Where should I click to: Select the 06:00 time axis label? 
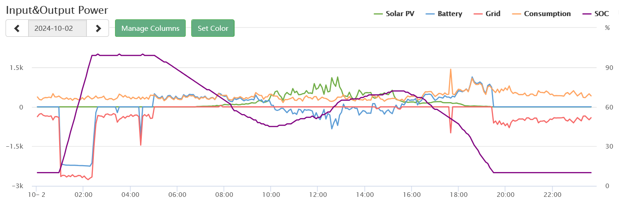(177, 195)
